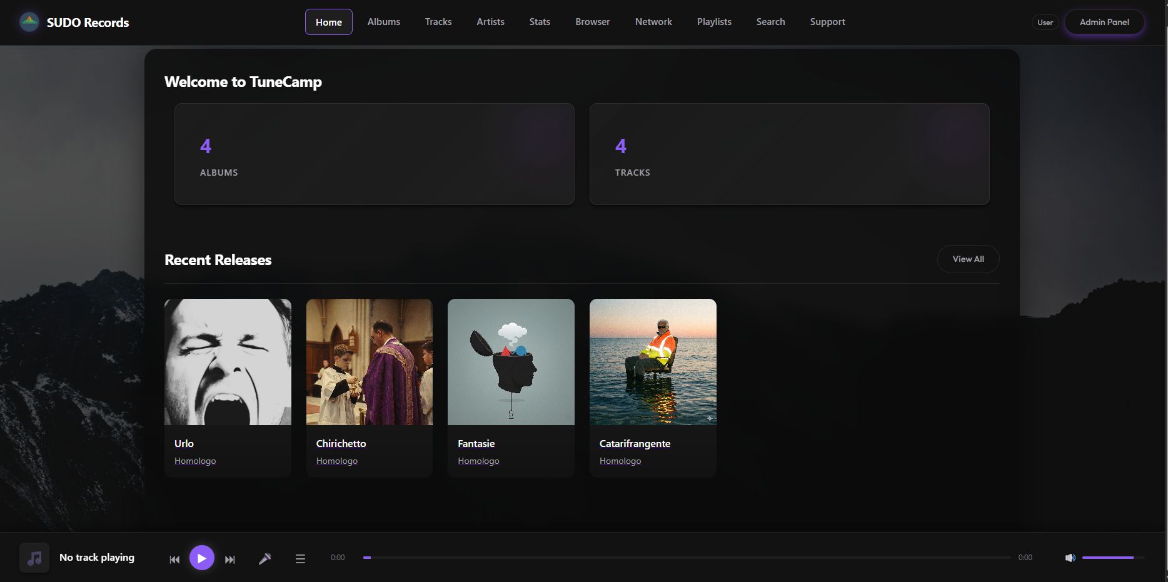Click the User badge in the top bar
The width and height of the screenshot is (1168, 582).
pos(1044,21)
